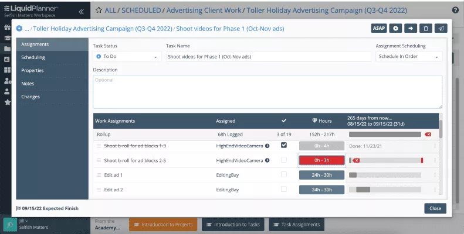Collapse the sidebar with the double chevron

[x=80, y=11]
